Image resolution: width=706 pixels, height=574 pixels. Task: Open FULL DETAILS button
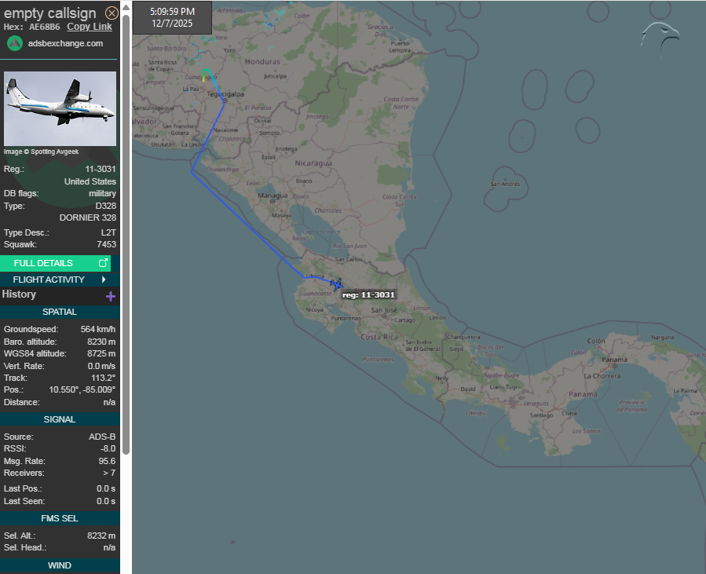point(56,263)
